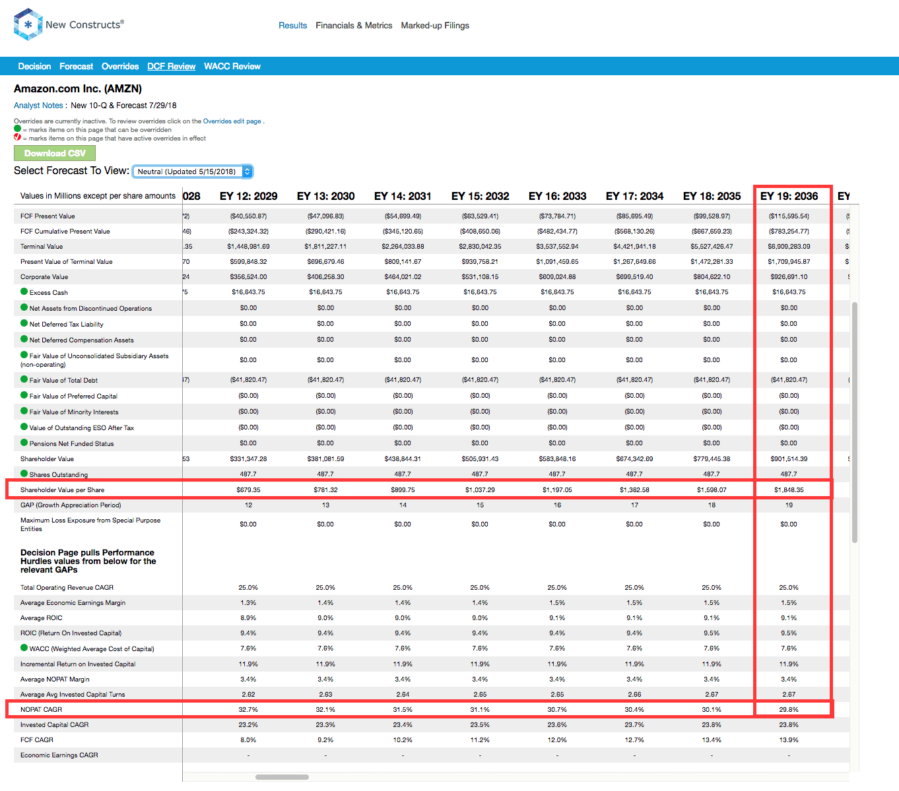Click the Present Value of Terminal Value label
899x791 pixels.
pos(66,261)
